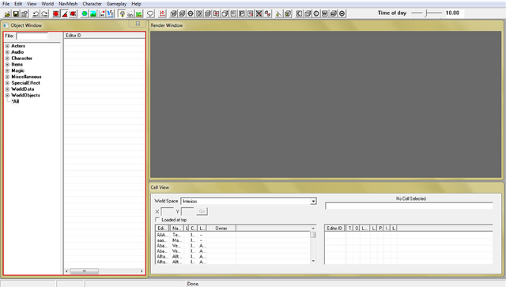Select the *All tree item
Image resolution: width=506 pixels, height=287 pixels.
pos(15,101)
